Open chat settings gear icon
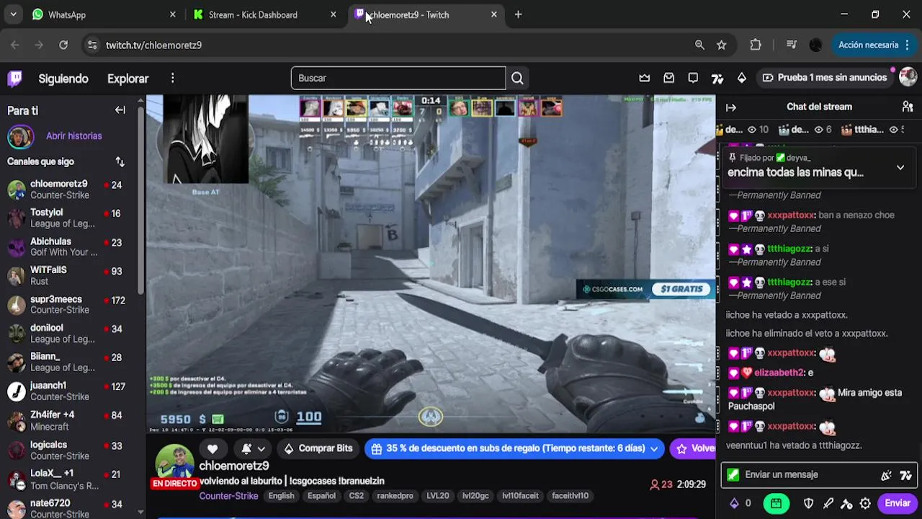This screenshot has height=519, width=922. coord(866,504)
